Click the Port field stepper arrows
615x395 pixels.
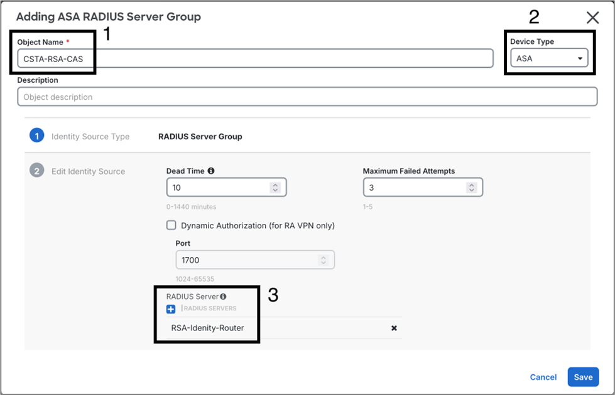pyautogui.click(x=323, y=260)
